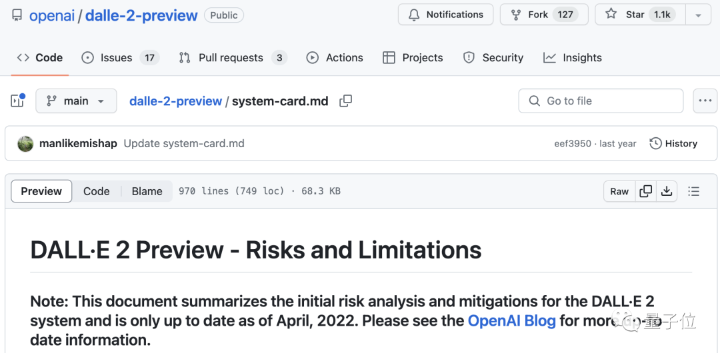
Task: Open the Issues tab
Action: tap(120, 58)
